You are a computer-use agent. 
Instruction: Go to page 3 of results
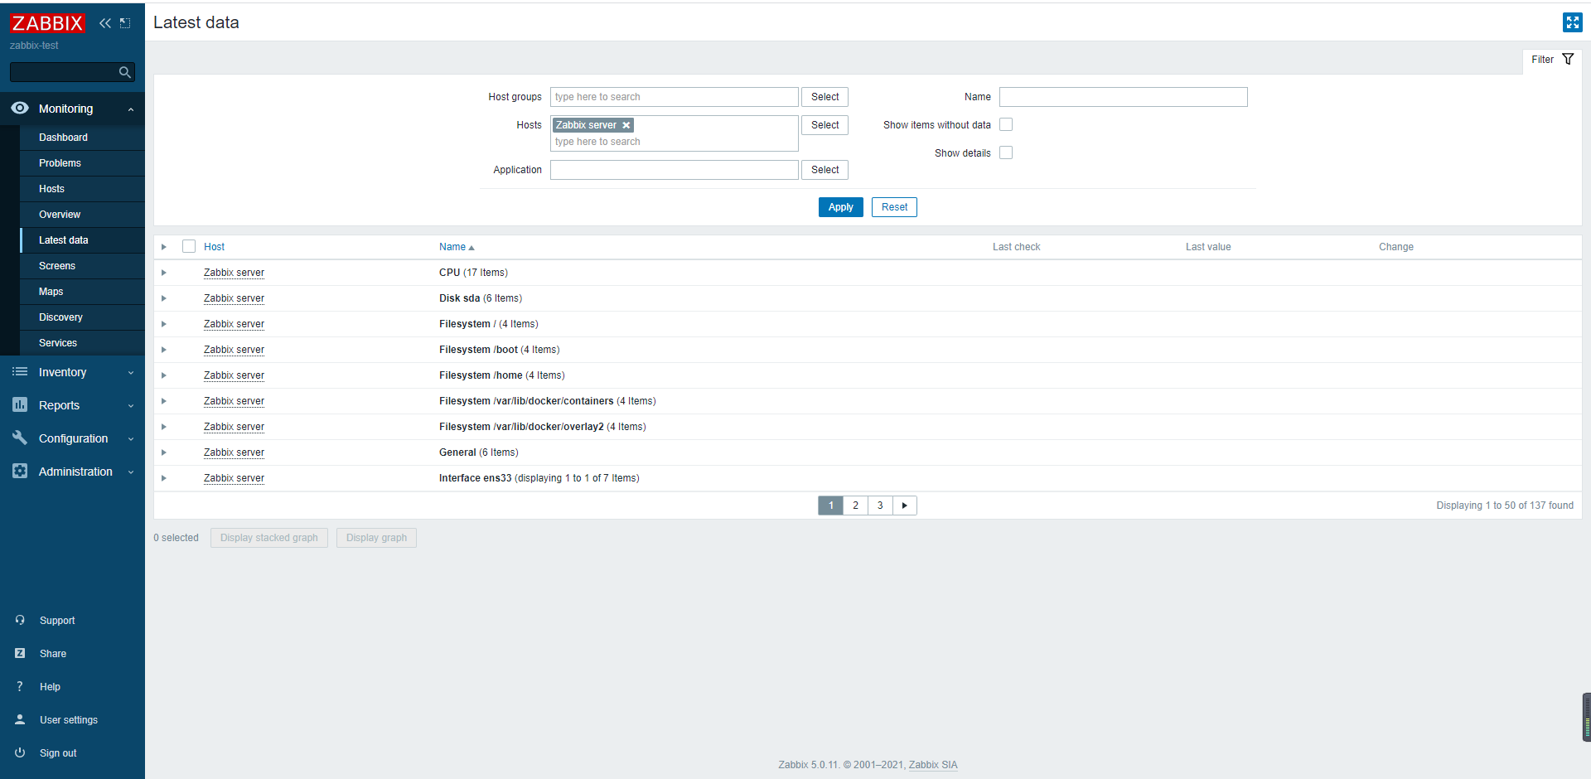(880, 506)
